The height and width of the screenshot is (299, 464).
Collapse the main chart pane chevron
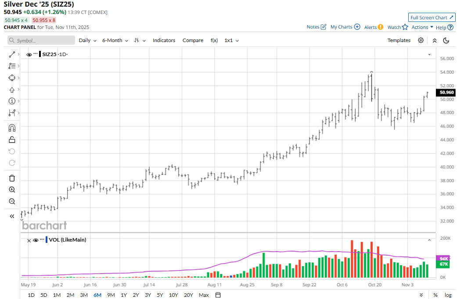point(429,55)
